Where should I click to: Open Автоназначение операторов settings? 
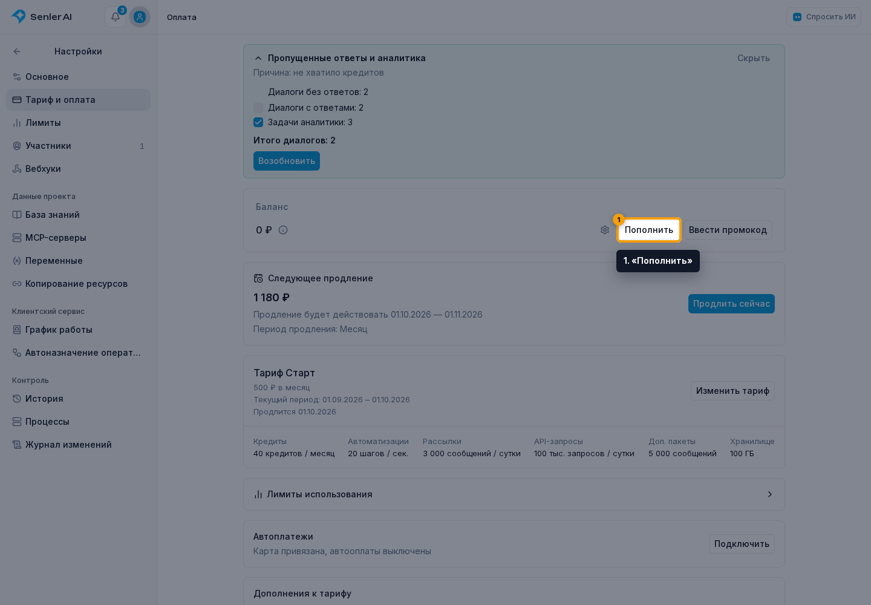pos(79,353)
